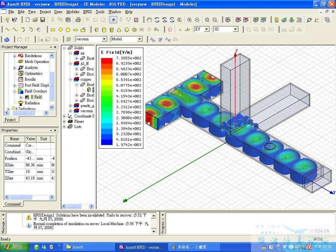Screen dimensions: 336x252
Task: Click the Draw Ellipse icon
Action: pos(76,30)
